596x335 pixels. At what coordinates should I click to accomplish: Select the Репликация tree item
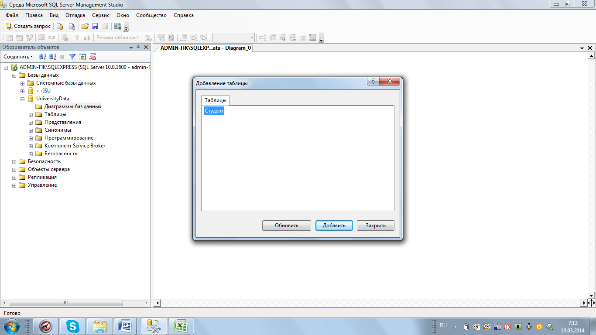pos(42,177)
